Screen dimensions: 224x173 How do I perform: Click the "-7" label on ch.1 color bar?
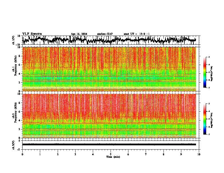(209, 88)
